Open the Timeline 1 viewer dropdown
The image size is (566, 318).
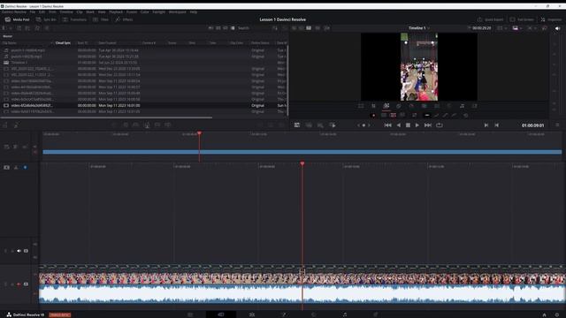click(x=418, y=27)
